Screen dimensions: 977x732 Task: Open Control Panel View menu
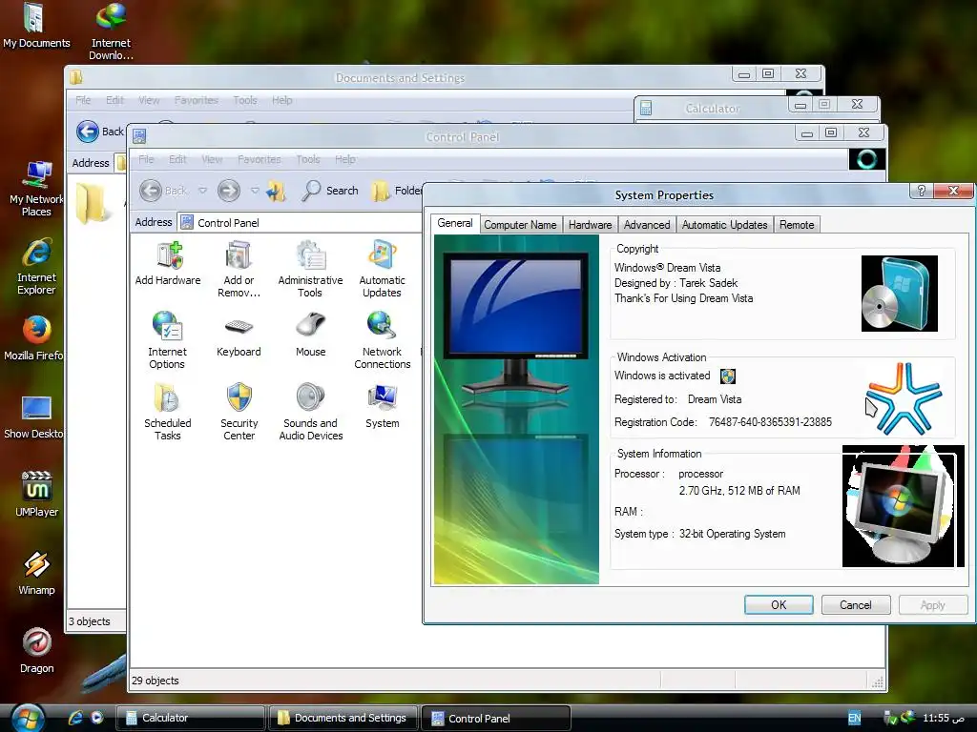coord(212,159)
